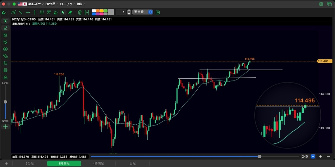The height and width of the screenshot is (167, 335).
Task: Select the fan lines drawing tool
Action: coord(56,12)
